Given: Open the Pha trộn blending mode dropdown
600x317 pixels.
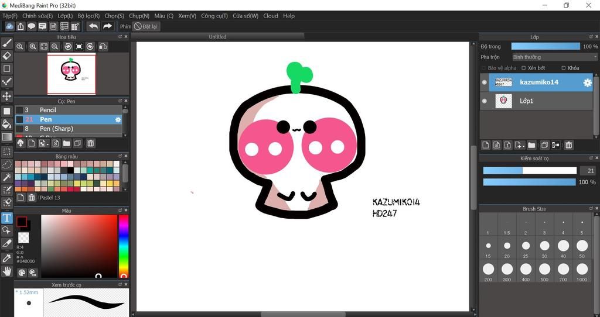Looking at the screenshot, I should [554, 57].
